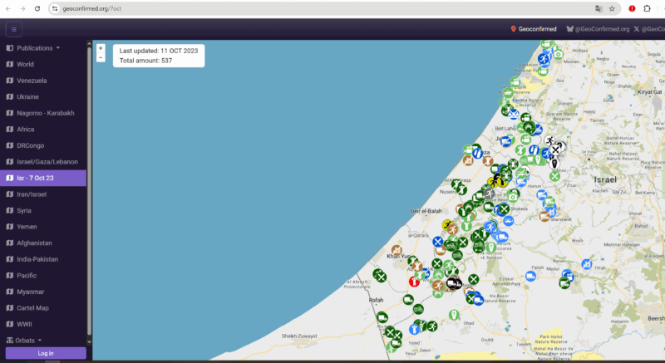The width and height of the screenshot is (665, 363).
Task: Open the browser extensions puzzle icon
Action: point(648,8)
